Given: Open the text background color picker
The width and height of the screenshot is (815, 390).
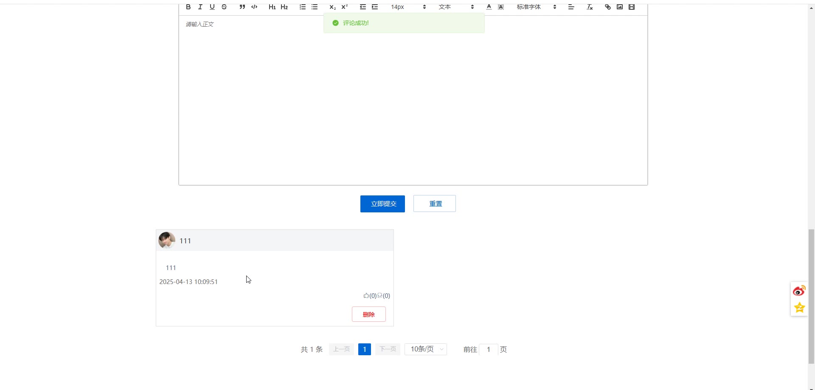Looking at the screenshot, I should [501, 7].
